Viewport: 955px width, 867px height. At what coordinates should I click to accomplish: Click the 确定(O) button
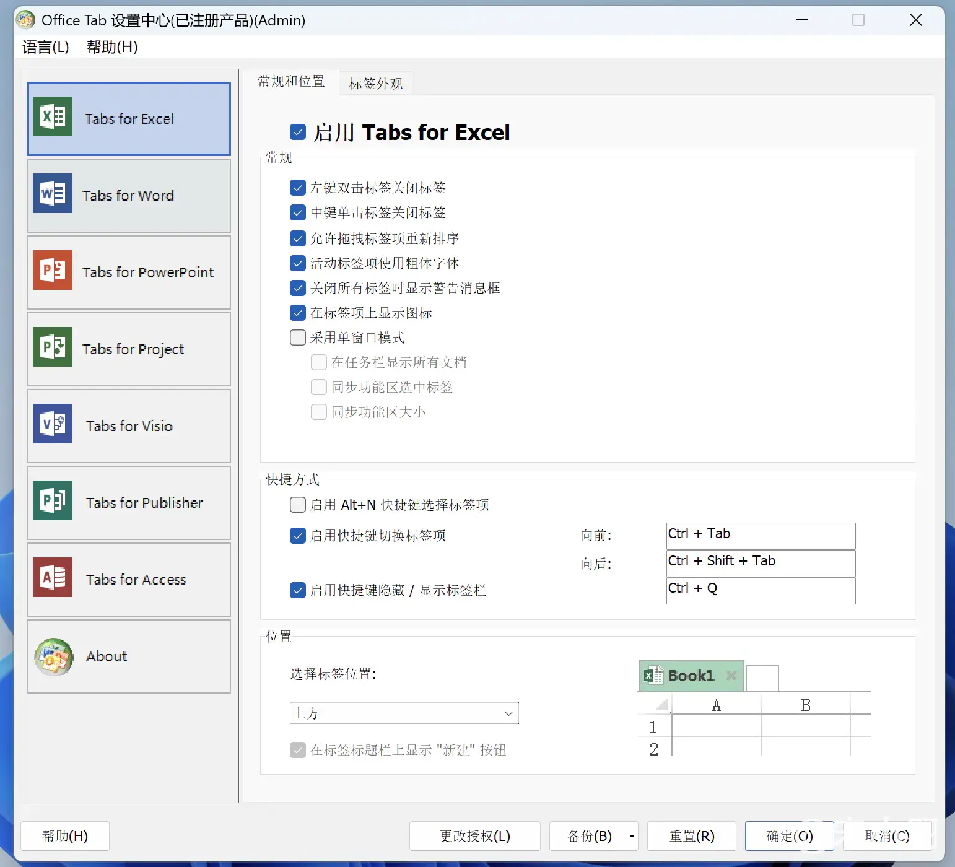coord(789,837)
